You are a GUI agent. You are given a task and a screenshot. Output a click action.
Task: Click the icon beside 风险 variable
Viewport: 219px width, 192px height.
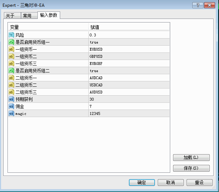tap(11, 35)
